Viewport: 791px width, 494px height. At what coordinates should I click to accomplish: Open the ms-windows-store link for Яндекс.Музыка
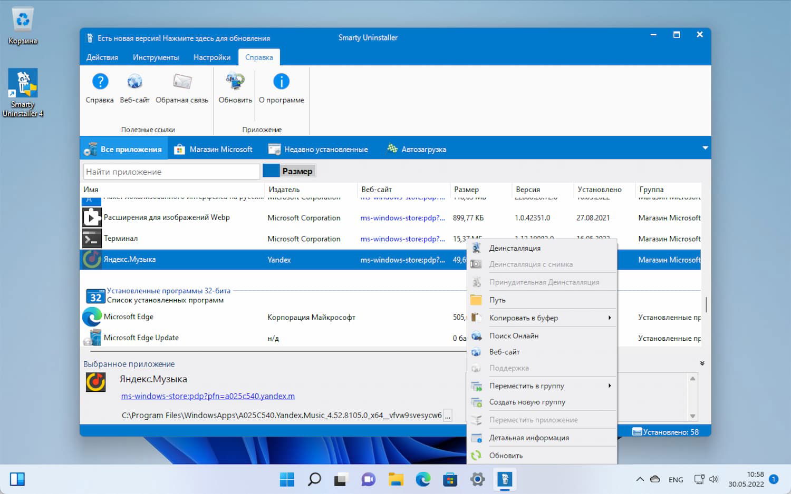208,396
